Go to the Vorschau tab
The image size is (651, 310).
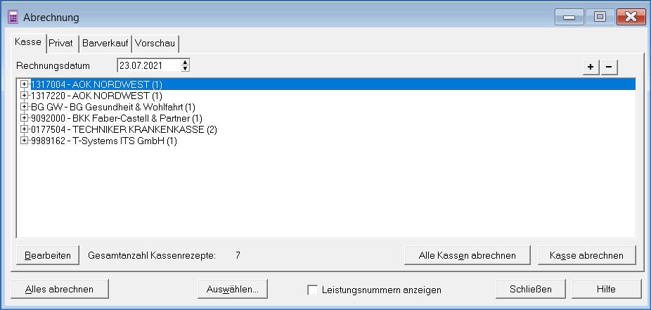pyautogui.click(x=155, y=44)
